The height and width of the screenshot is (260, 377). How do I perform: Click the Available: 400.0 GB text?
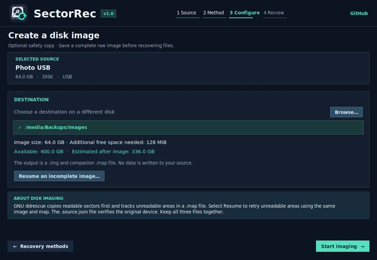coord(39,151)
